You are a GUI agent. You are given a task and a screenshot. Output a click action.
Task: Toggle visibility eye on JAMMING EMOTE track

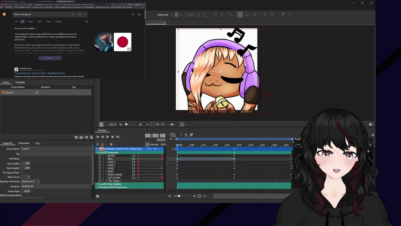point(154,149)
